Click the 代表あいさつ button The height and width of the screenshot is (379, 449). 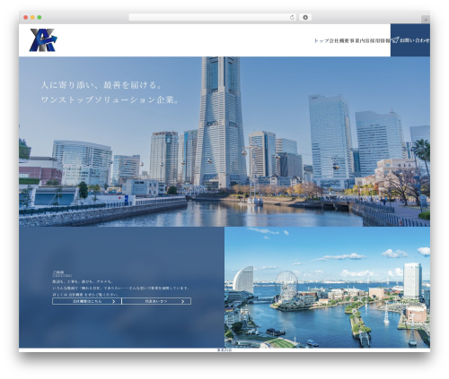coord(156,301)
